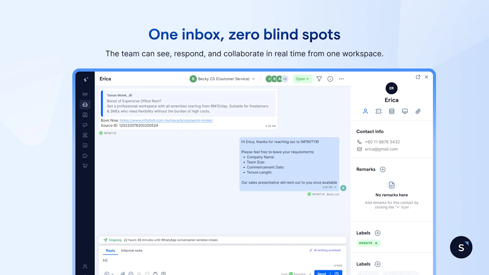Click the erica@gmail.com email

[381, 149]
